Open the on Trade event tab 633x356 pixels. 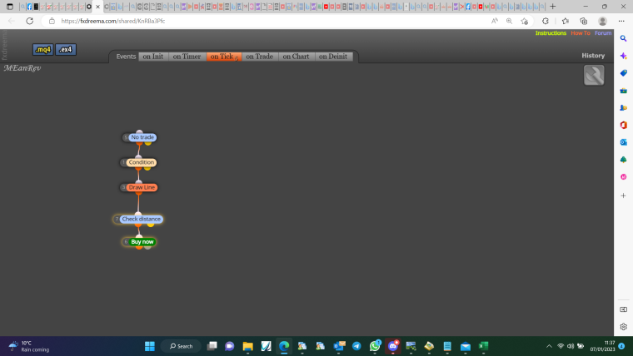coord(260,57)
